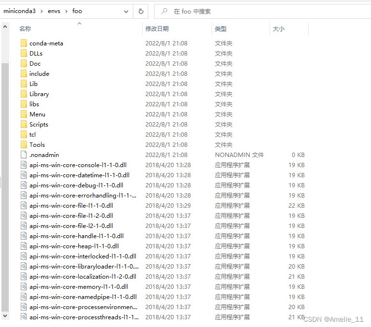Image resolution: width=371 pixels, height=327 pixels.
Task: Select file api-ms-win-core-processenvironmen dll
Action: (x=83, y=307)
